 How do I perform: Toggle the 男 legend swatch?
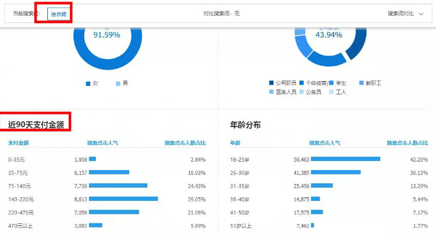tap(118, 84)
